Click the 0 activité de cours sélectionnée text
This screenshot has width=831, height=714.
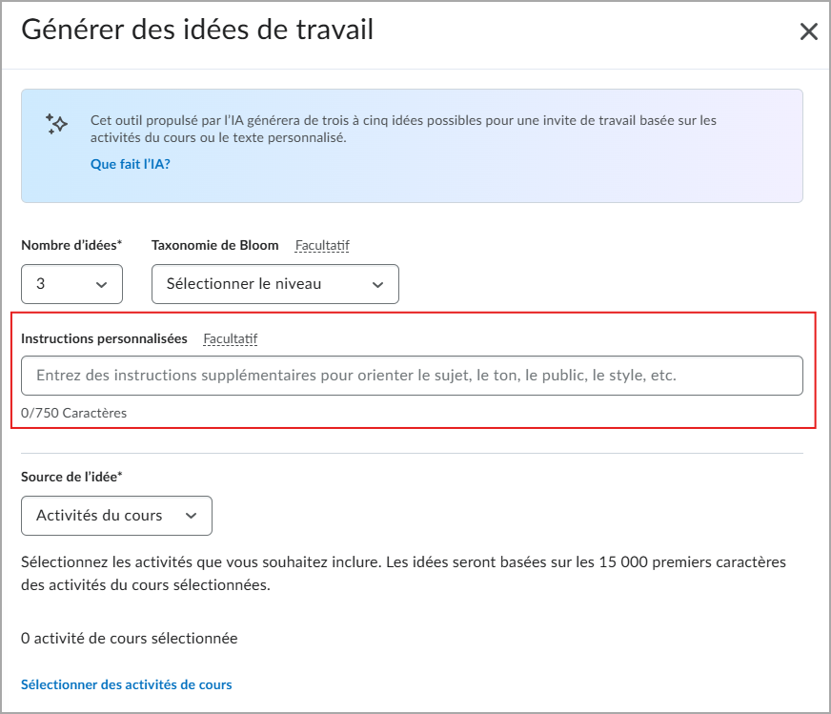click(x=129, y=639)
